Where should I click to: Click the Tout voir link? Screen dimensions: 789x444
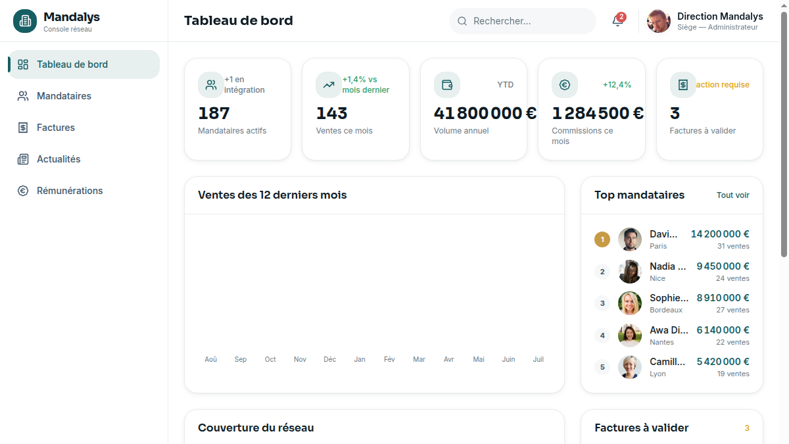point(733,195)
